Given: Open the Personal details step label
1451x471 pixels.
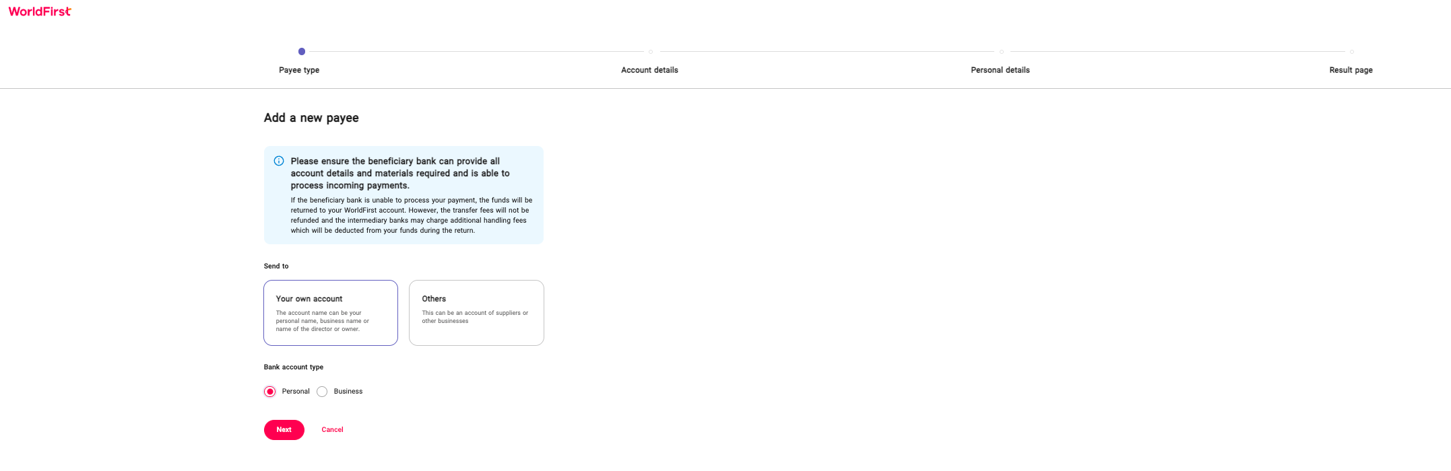Looking at the screenshot, I should tap(1000, 70).
